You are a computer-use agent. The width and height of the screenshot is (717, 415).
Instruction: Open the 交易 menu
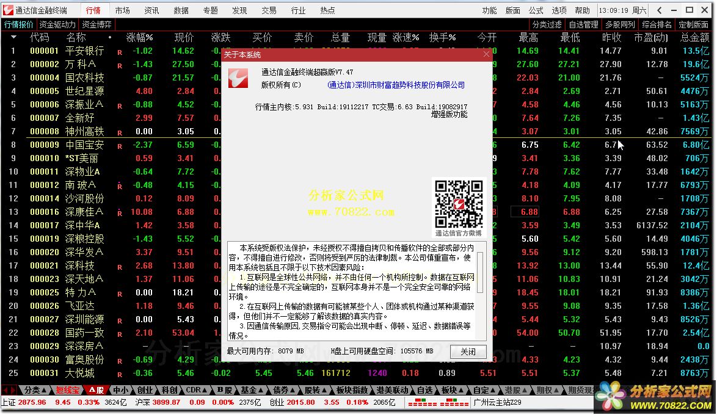(x=269, y=10)
